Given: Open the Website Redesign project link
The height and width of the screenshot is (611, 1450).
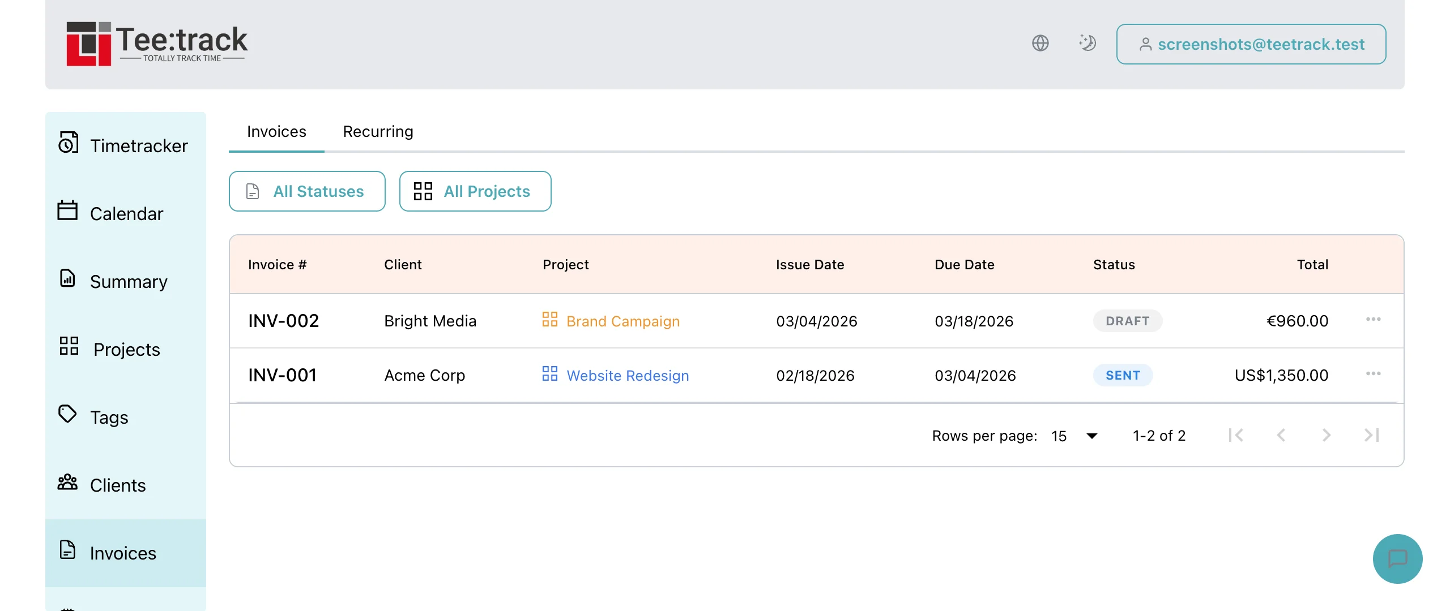Looking at the screenshot, I should [x=628, y=375].
